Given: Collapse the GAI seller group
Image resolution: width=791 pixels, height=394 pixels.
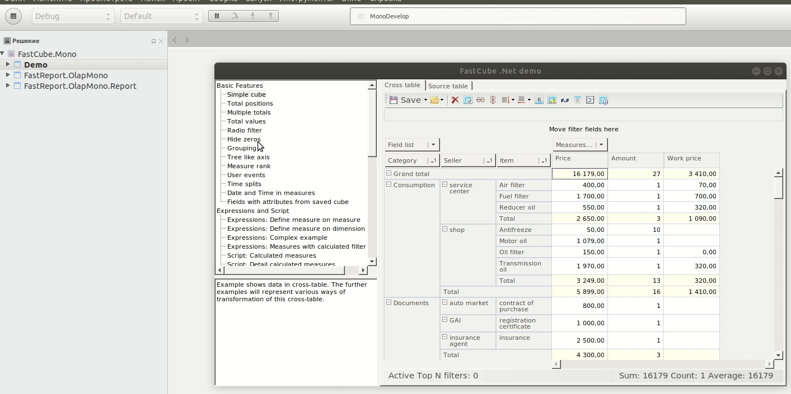Looking at the screenshot, I should (x=445, y=320).
